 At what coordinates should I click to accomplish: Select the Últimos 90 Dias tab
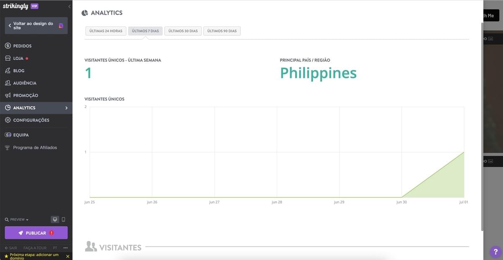coord(222,31)
